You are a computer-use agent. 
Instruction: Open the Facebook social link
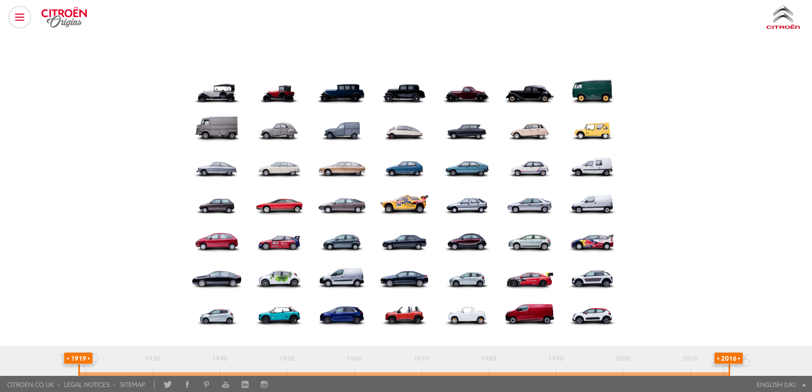coord(187,384)
